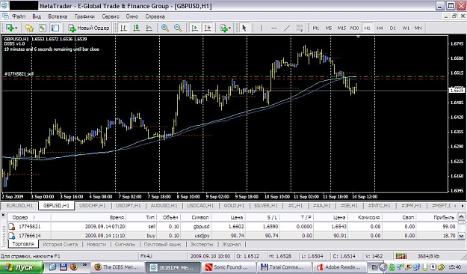
Task: Switch to M15 timeframe
Action: (341, 28)
